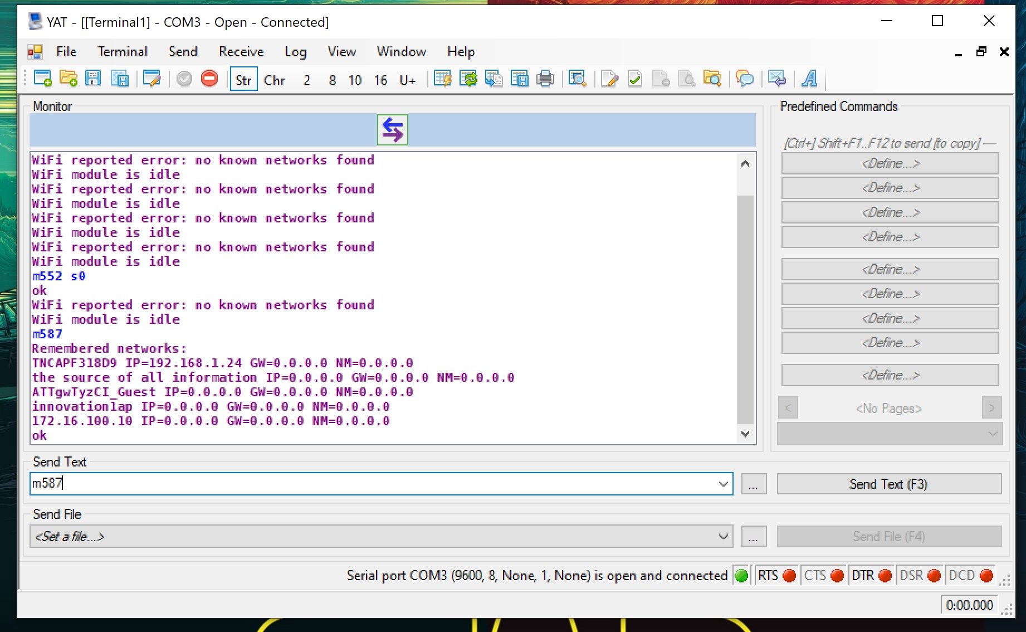Click the Open Terminal folder icon
1026x632 pixels.
pyautogui.click(x=69, y=79)
